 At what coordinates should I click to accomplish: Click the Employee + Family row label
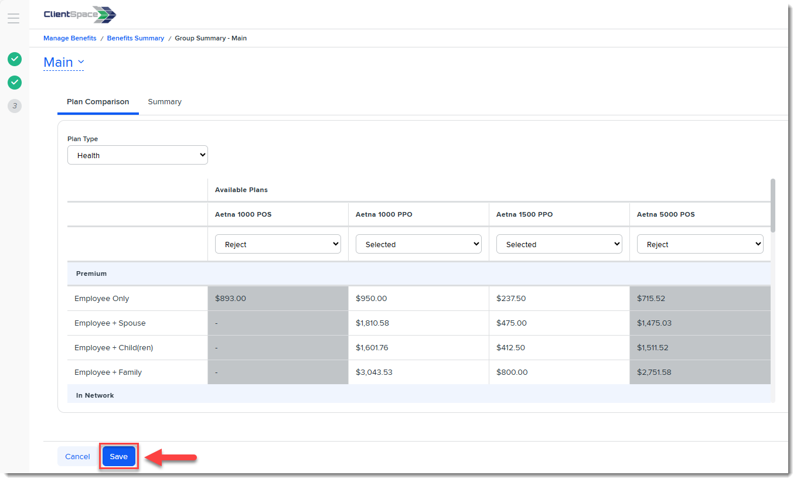(x=108, y=372)
